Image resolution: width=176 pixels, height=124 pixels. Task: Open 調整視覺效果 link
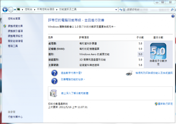click(15, 26)
